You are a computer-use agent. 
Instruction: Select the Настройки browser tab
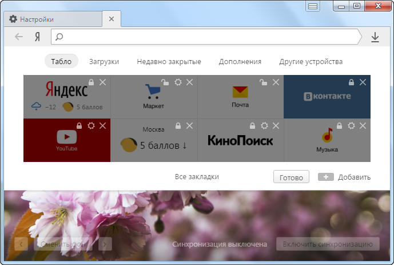[53, 19]
